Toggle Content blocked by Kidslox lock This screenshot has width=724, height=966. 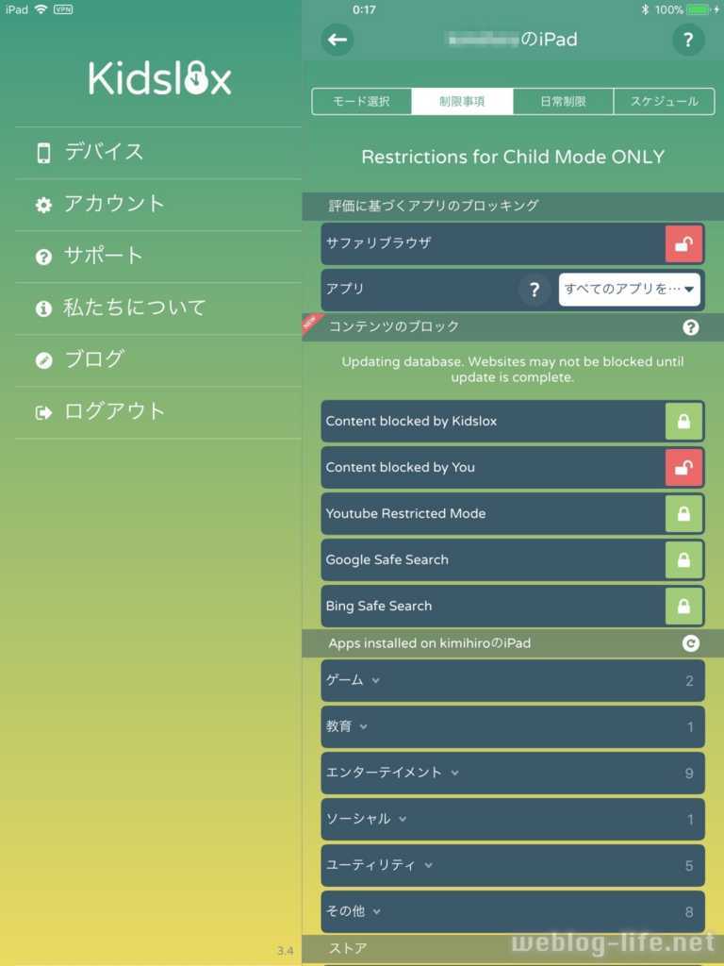pos(684,422)
